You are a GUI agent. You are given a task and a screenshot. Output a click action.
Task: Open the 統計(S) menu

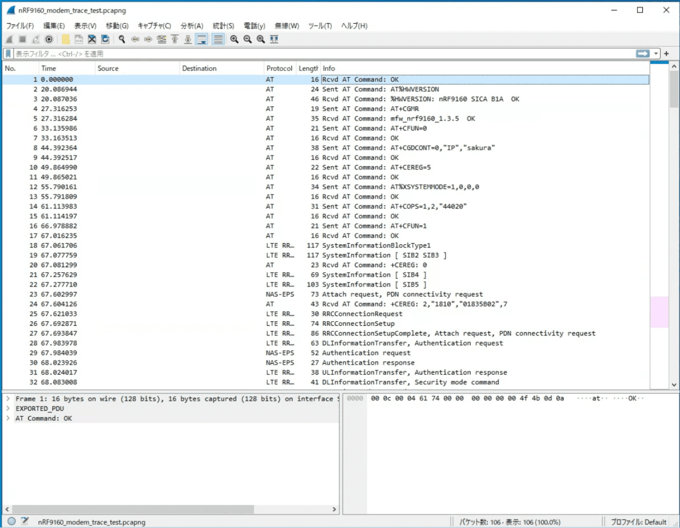223,26
